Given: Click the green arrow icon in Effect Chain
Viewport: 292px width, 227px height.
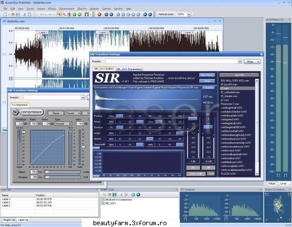Looking at the screenshot, I should pos(121,194).
